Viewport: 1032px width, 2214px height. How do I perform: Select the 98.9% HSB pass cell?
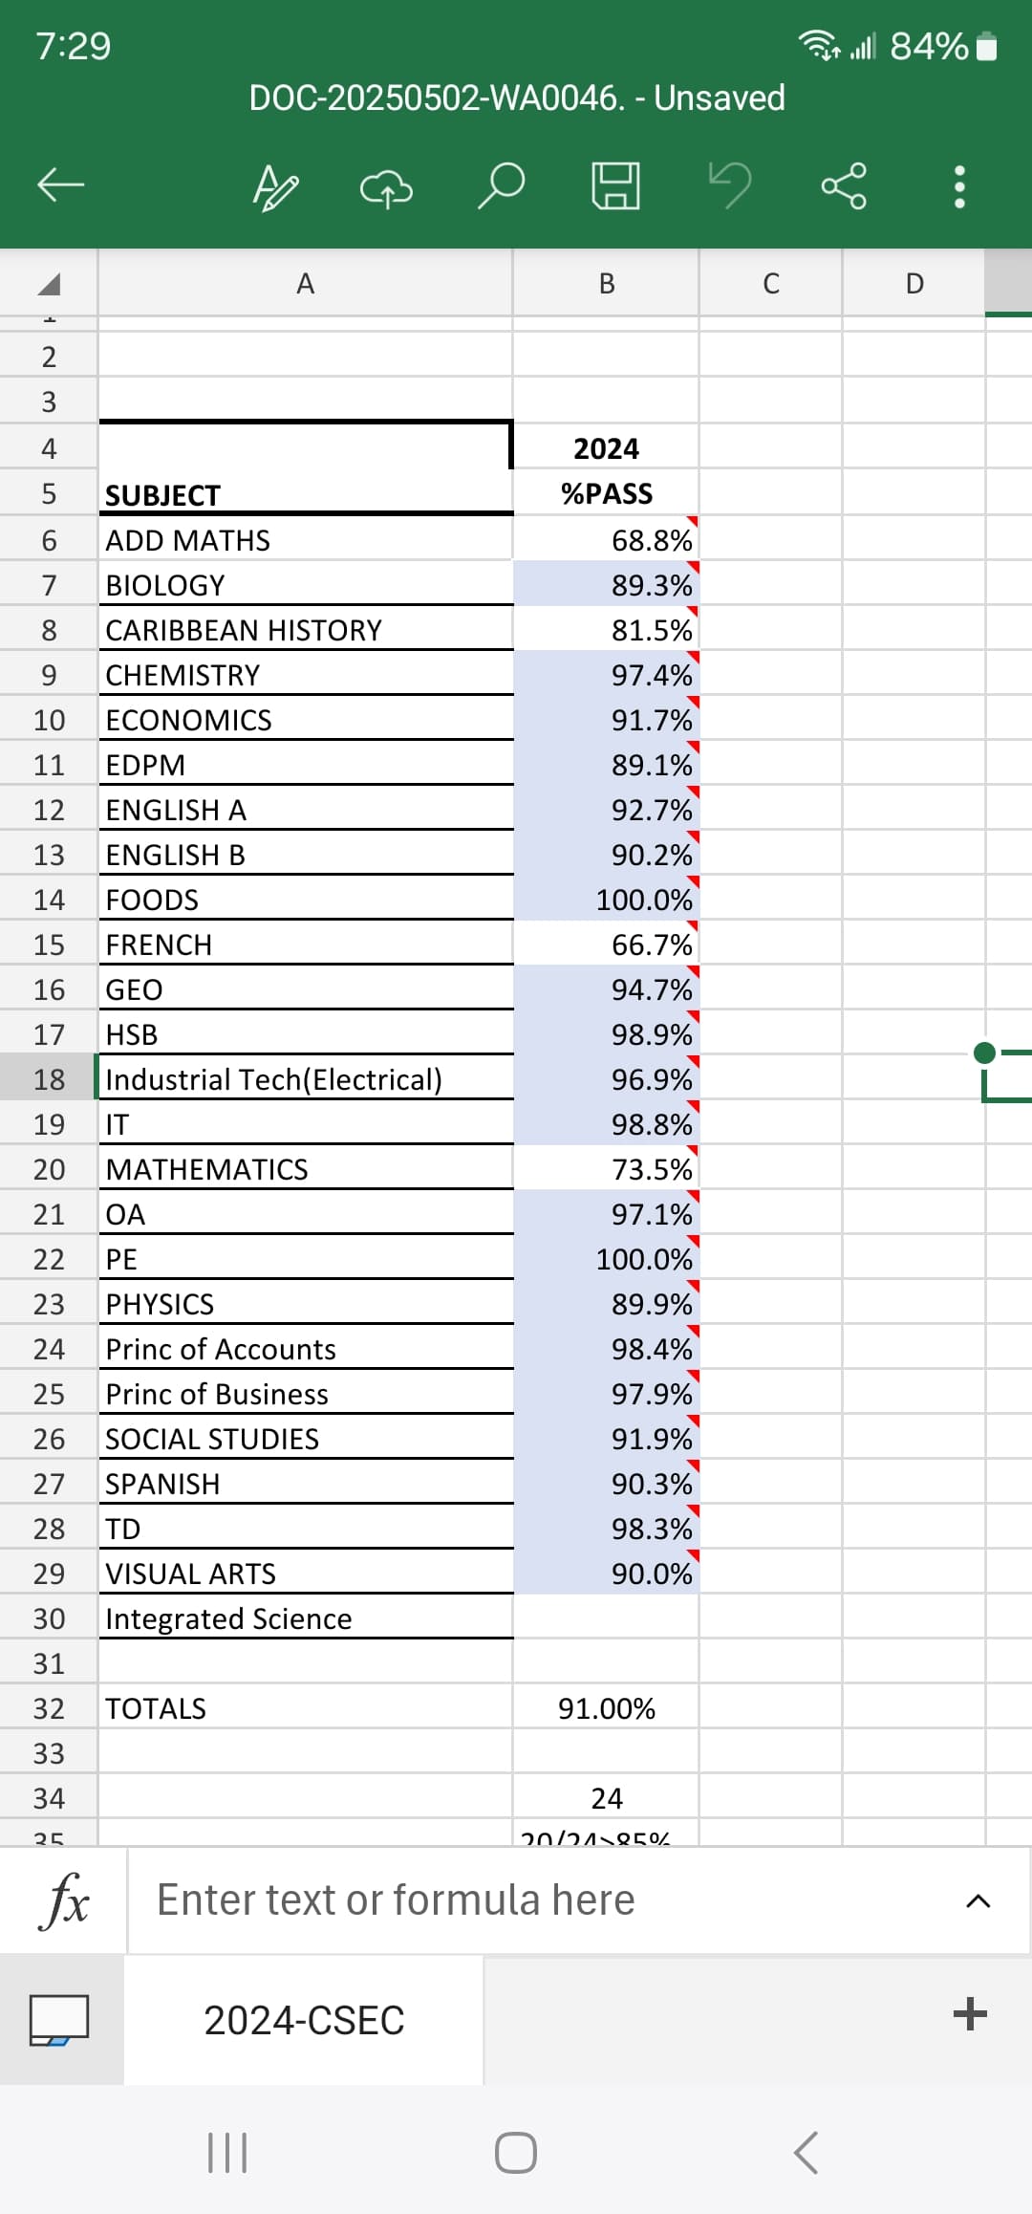pos(606,1034)
